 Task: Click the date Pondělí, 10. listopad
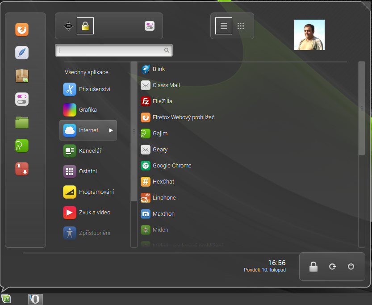click(x=265, y=270)
